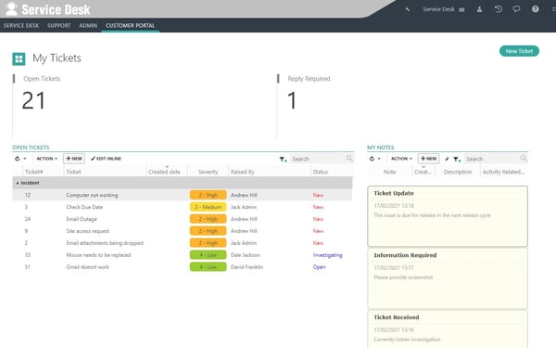Sort by Created date column header

[165, 172]
